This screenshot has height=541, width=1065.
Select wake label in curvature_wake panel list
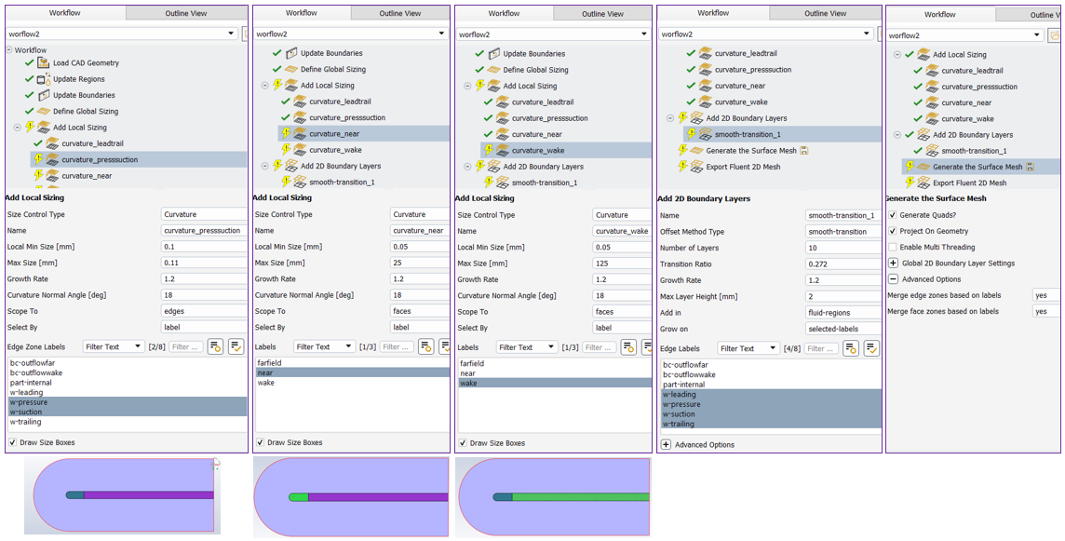554,383
